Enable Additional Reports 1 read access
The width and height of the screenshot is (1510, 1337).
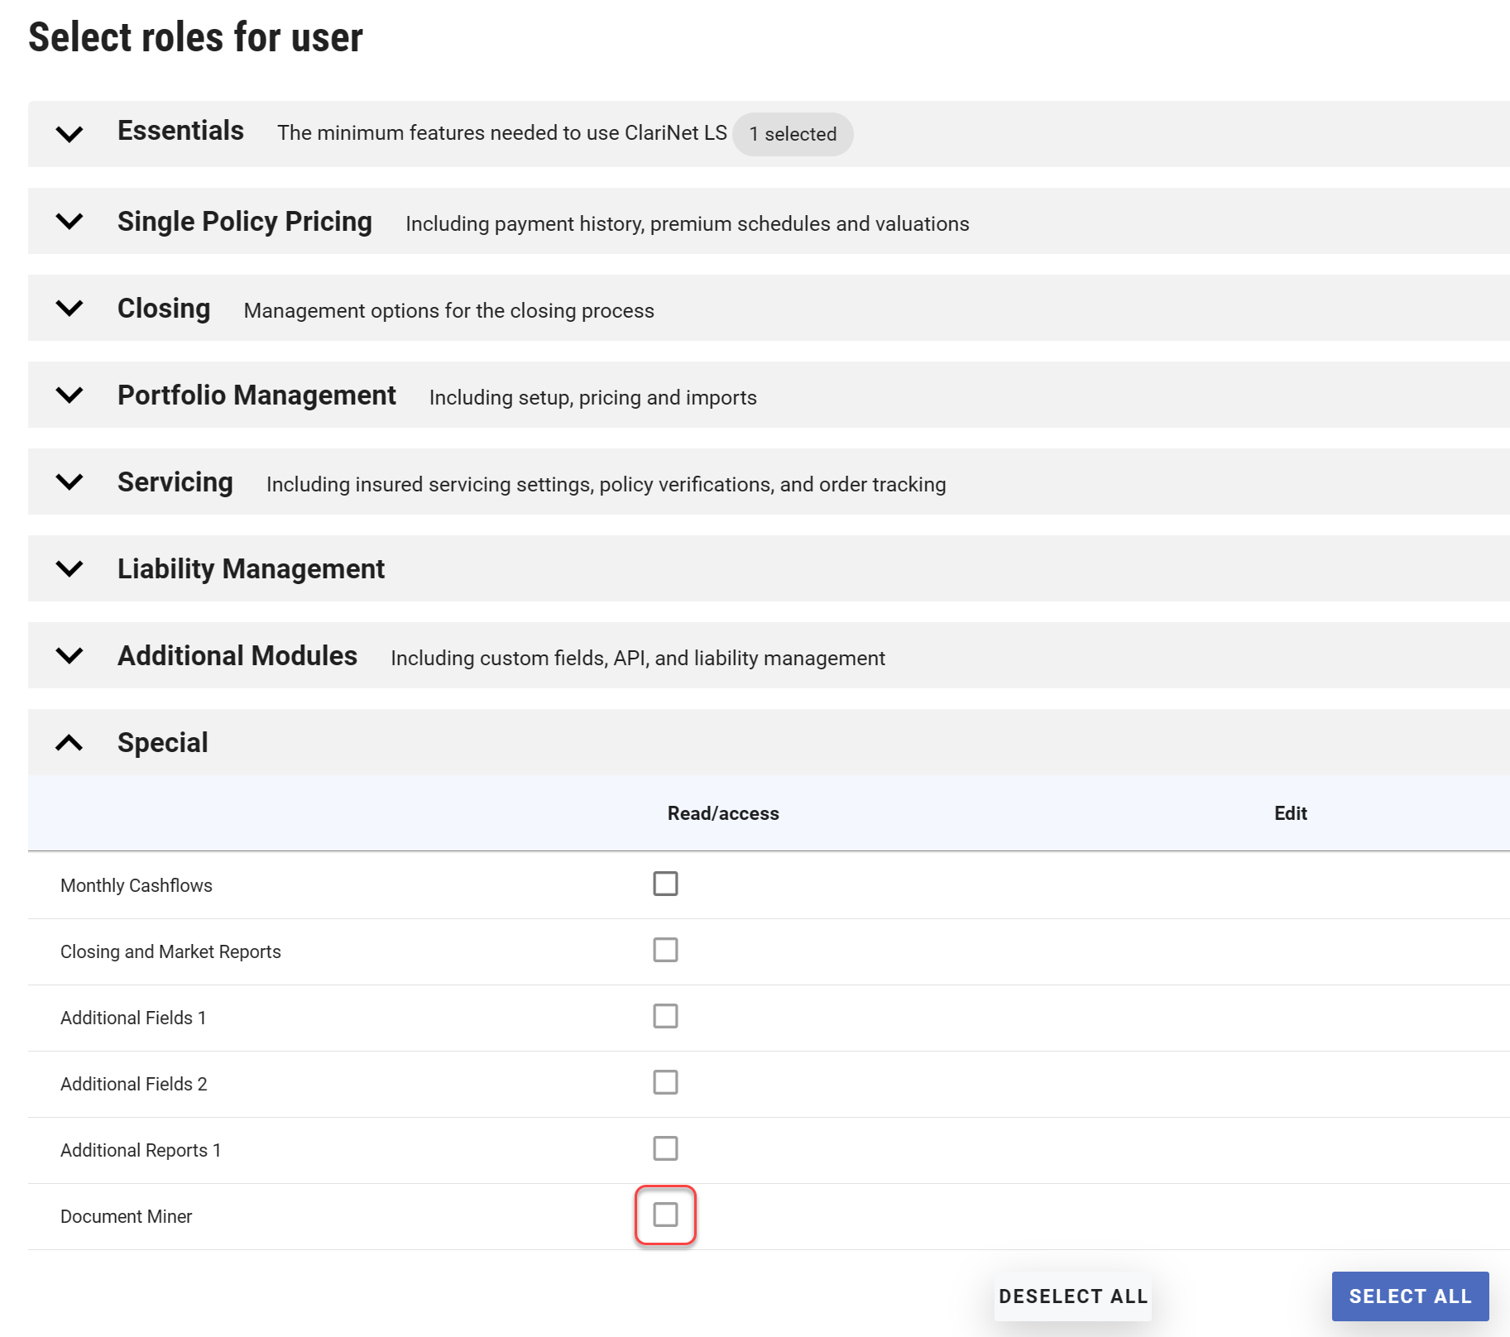click(x=665, y=1148)
